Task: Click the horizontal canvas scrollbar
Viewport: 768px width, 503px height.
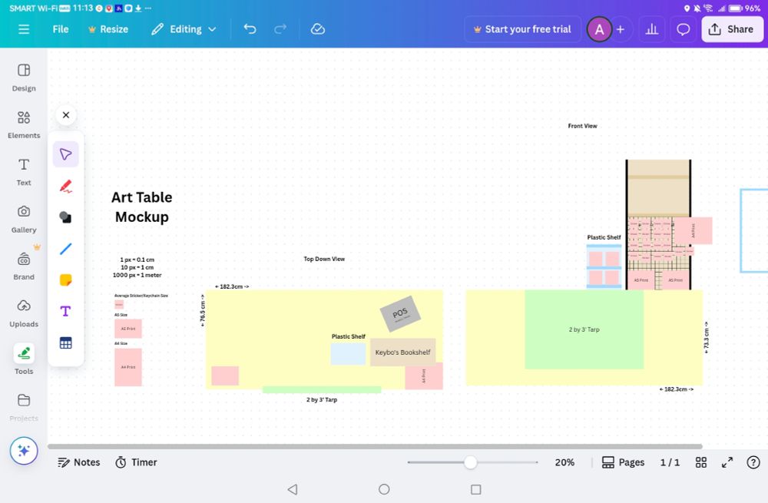Action: click(x=375, y=446)
